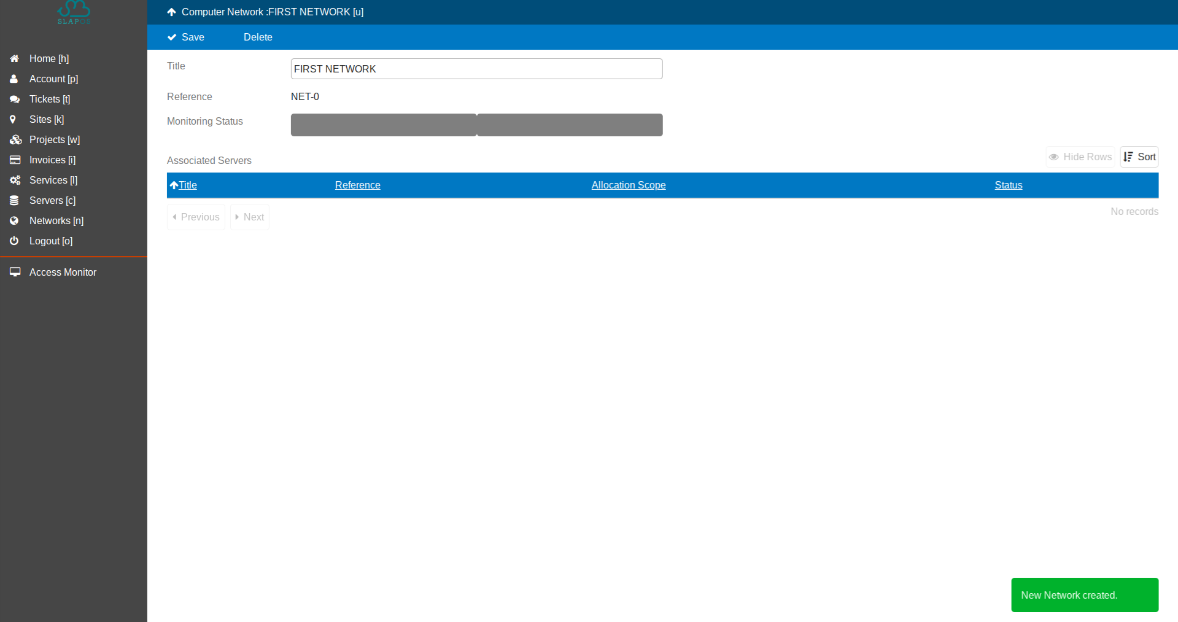Open Account [p] in sidebar

click(54, 79)
